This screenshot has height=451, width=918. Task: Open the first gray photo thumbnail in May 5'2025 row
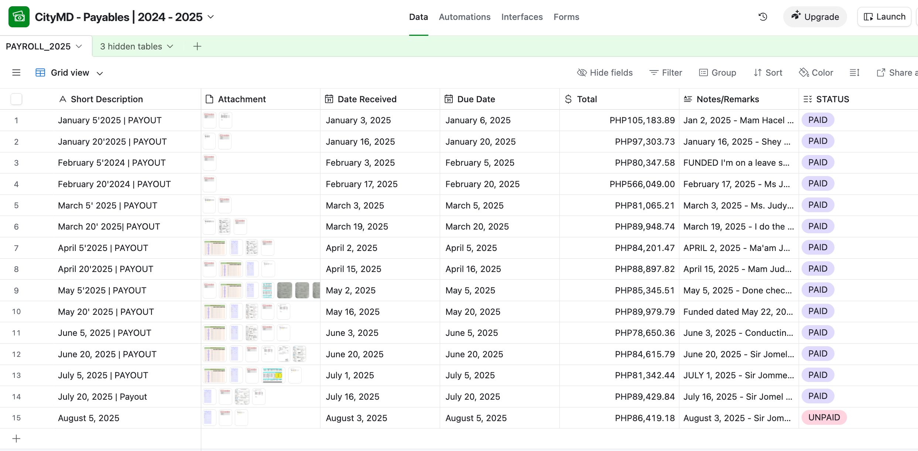(x=284, y=290)
